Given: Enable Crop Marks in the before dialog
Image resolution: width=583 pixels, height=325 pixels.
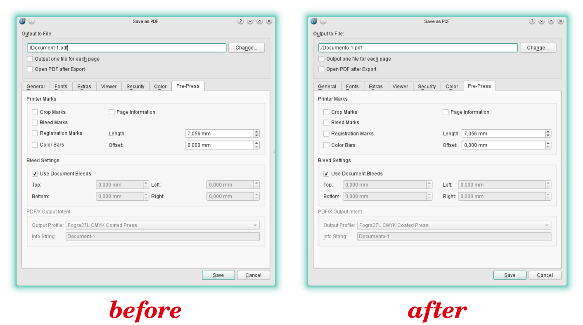Looking at the screenshot, I should [x=35, y=112].
